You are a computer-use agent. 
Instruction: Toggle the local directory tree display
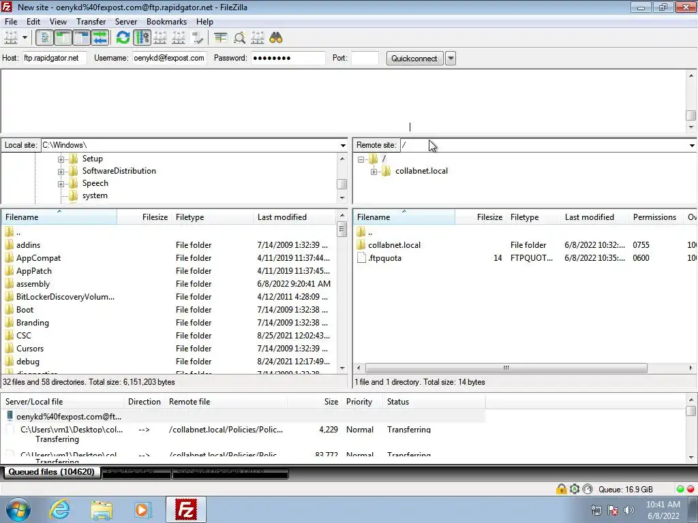coord(63,38)
